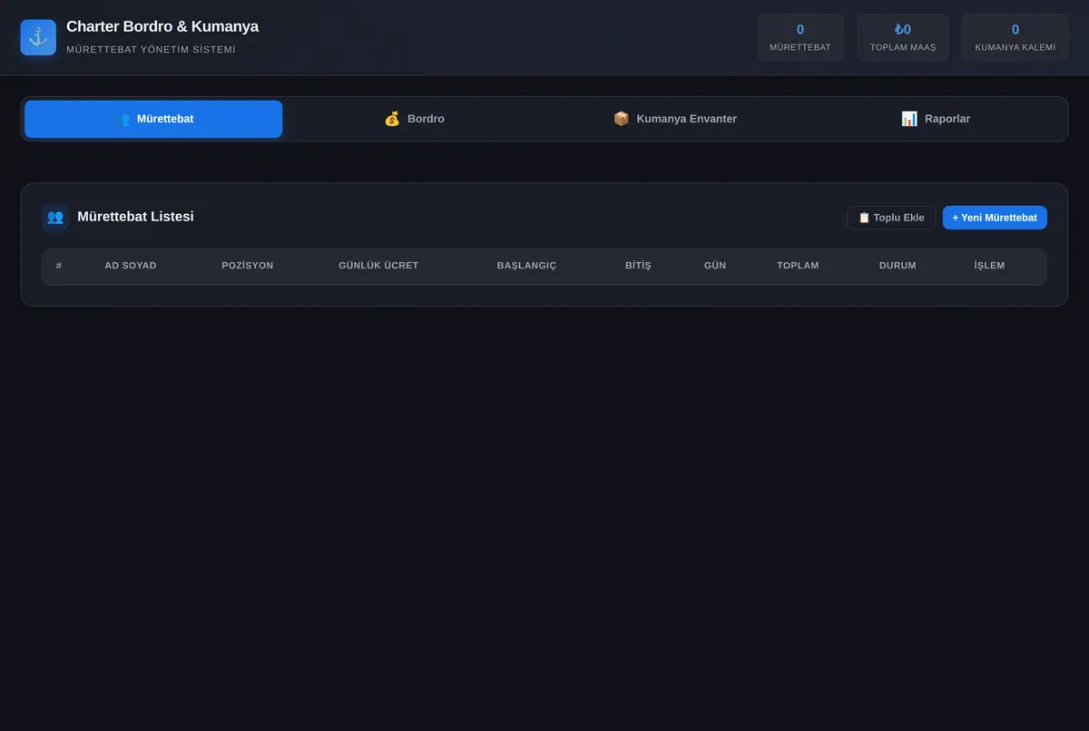1089x731 pixels.
Task: Click the İŞLEM column header
Action: tap(989, 266)
